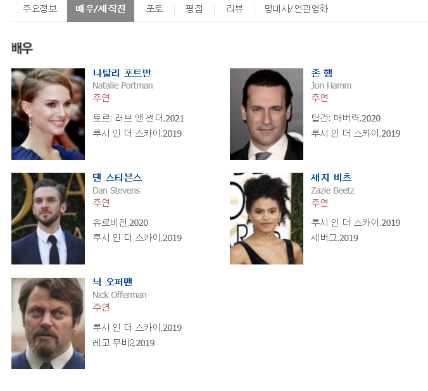
Task: Open the photo next to 존 햄
Action: coord(267,114)
